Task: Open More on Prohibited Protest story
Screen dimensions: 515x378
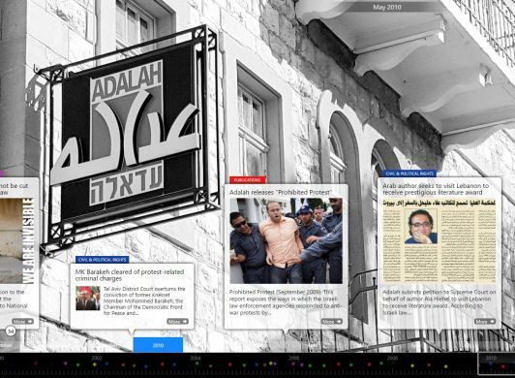Action: tap(331, 322)
